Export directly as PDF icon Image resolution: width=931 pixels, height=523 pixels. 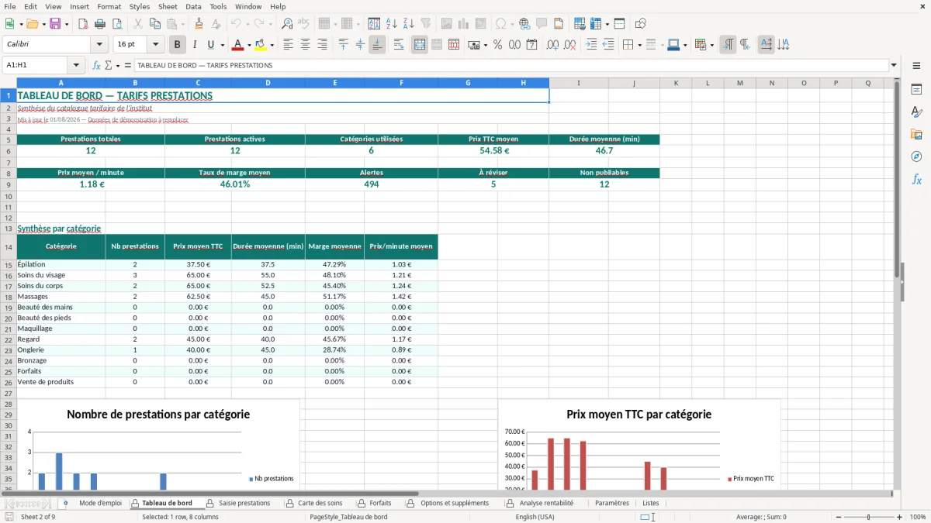pyautogui.click(x=83, y=24)
